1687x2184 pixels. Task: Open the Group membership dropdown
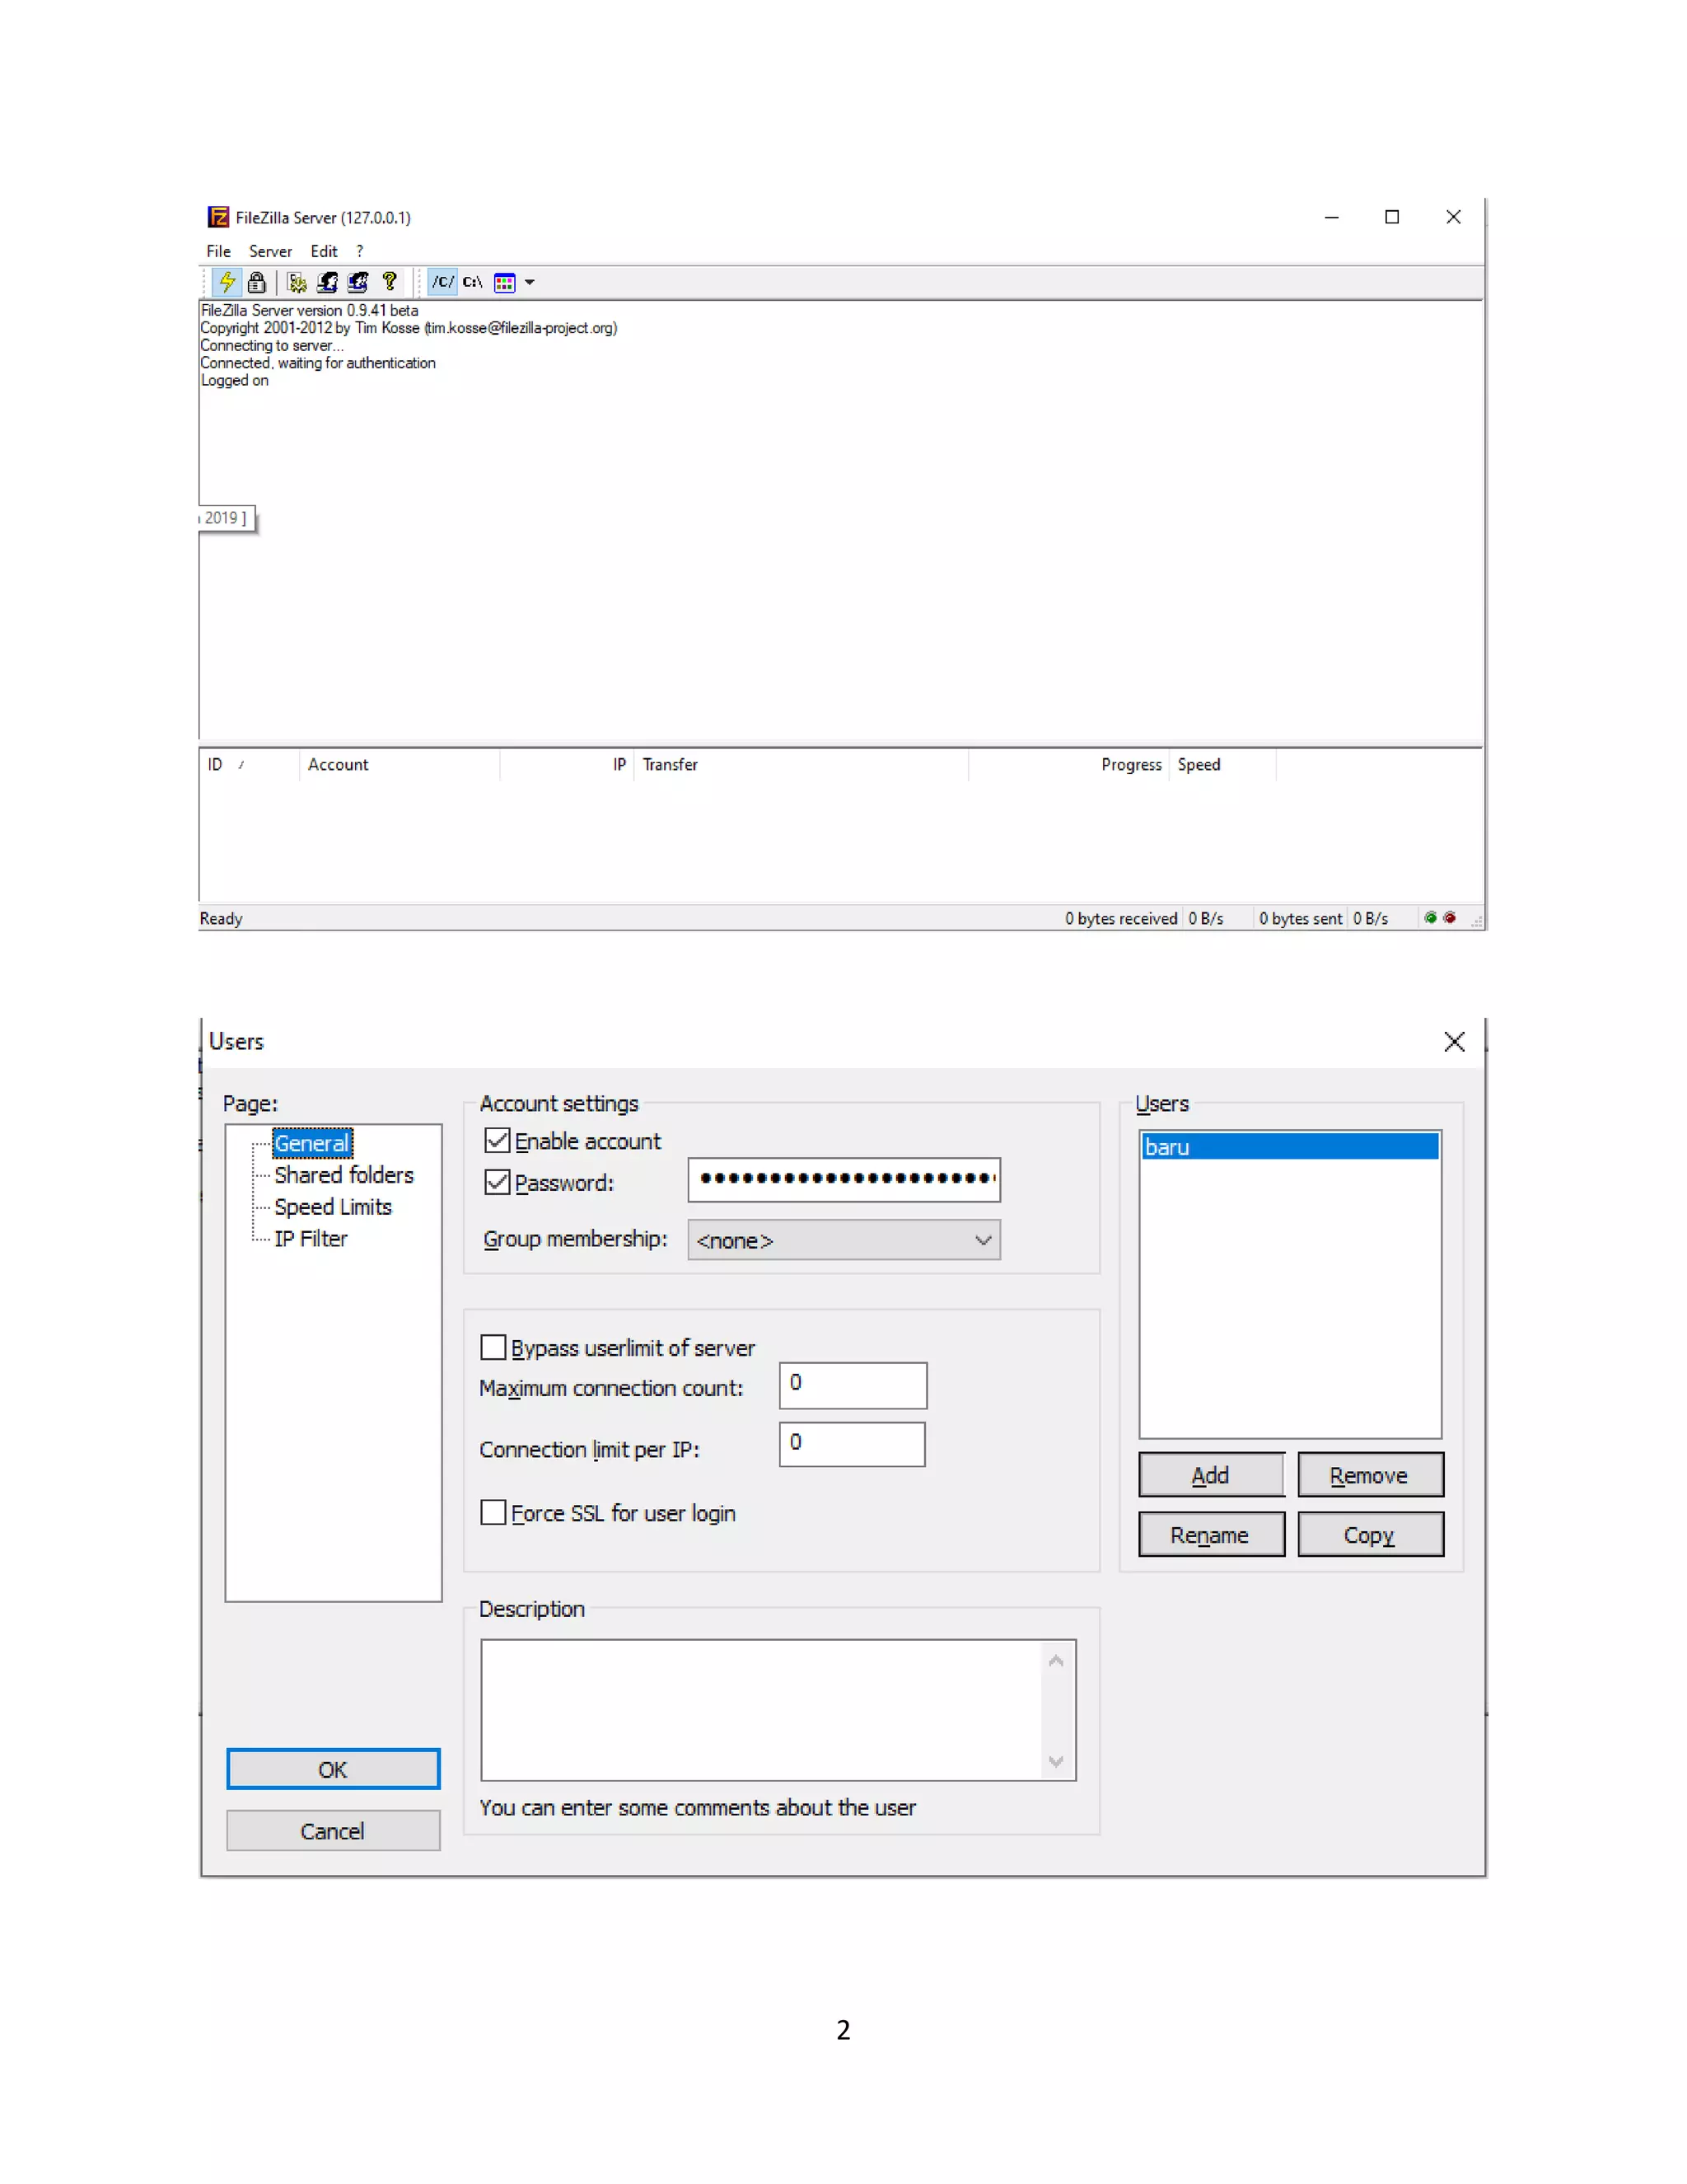point(843,1240)
